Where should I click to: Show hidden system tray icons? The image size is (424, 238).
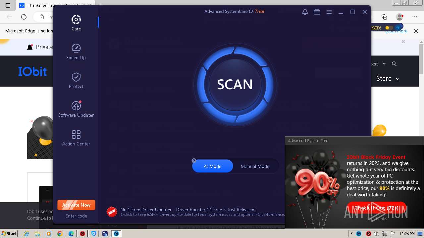coord(351,233)
